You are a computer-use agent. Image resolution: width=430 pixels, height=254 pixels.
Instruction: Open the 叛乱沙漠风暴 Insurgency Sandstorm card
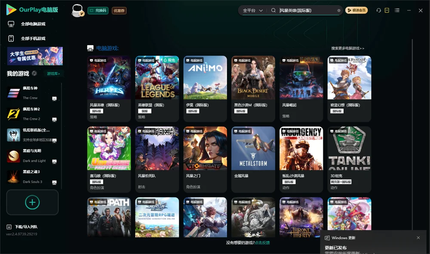pos(301,159)
